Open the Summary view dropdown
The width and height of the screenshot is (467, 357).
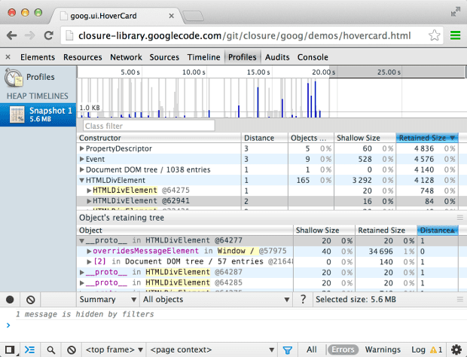pos(108,299)
